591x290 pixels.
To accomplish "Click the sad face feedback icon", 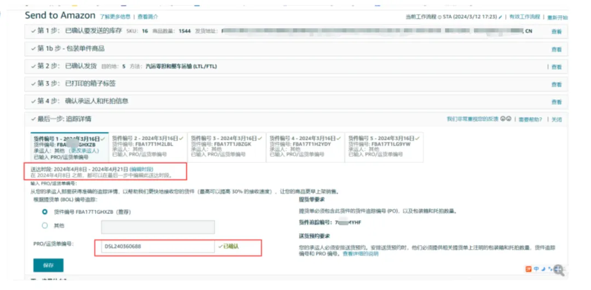I will (508, 119).
